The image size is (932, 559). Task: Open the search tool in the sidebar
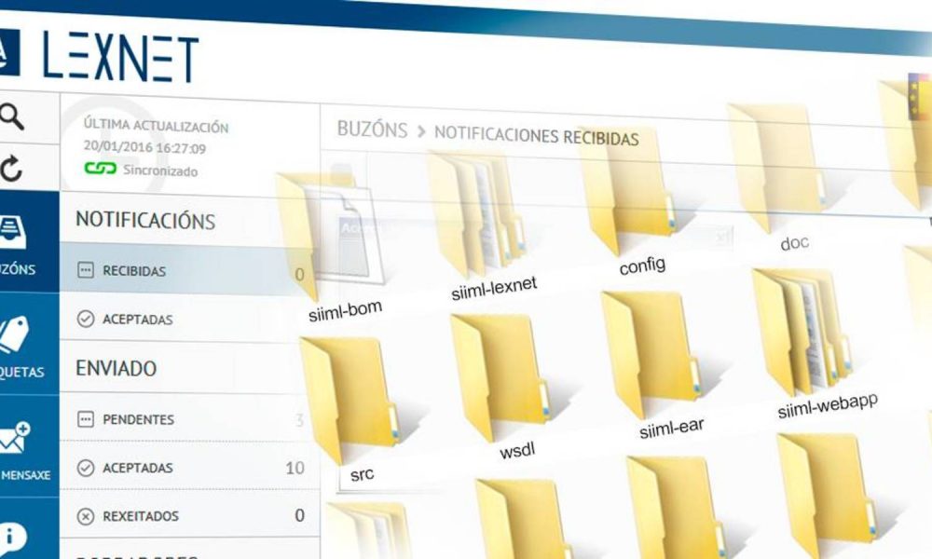(12, 116)
